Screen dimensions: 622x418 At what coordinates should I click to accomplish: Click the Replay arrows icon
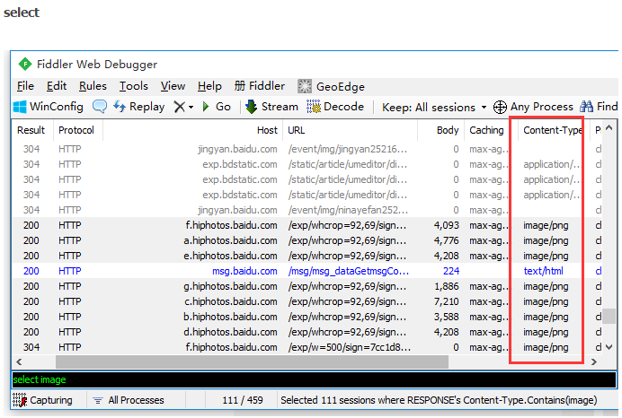pyautogui.click(x=120, y=107)
